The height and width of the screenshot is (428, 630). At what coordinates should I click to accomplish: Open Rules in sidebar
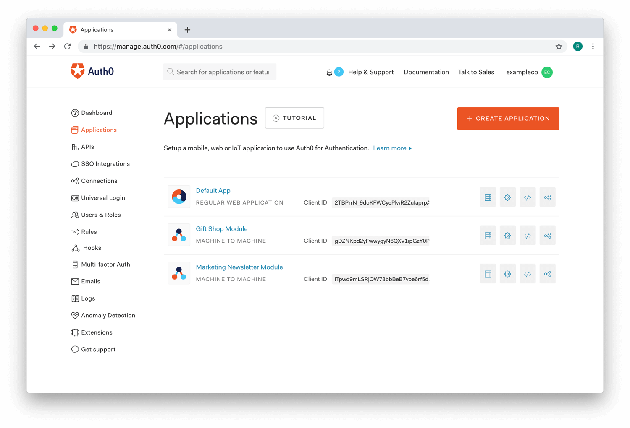(84, 232)
